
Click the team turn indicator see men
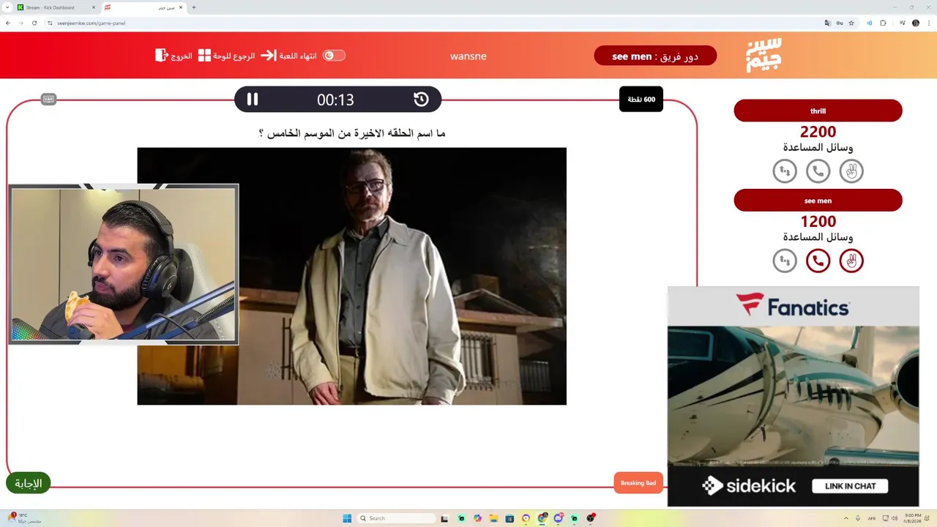point(655,56)
